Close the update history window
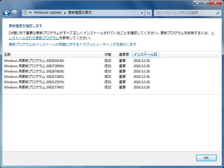 pos(215,3)
